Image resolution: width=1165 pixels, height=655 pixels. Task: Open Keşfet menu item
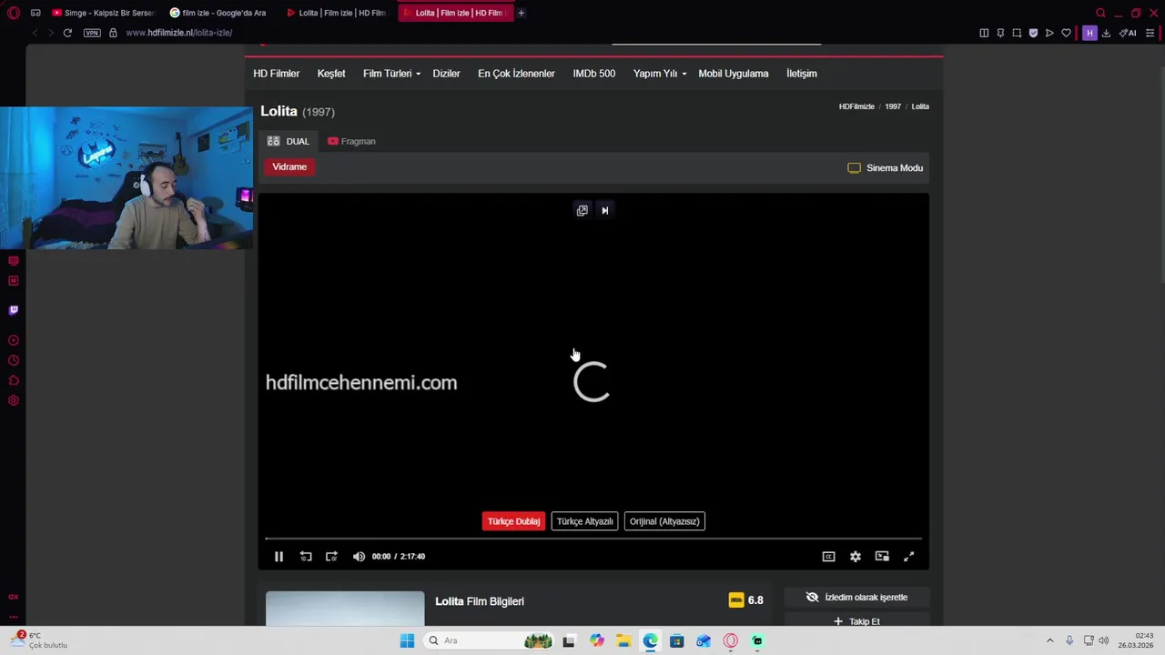click(331, 74)
